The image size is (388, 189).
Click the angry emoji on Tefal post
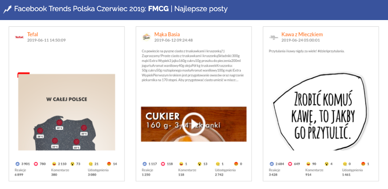pos(109,164)
